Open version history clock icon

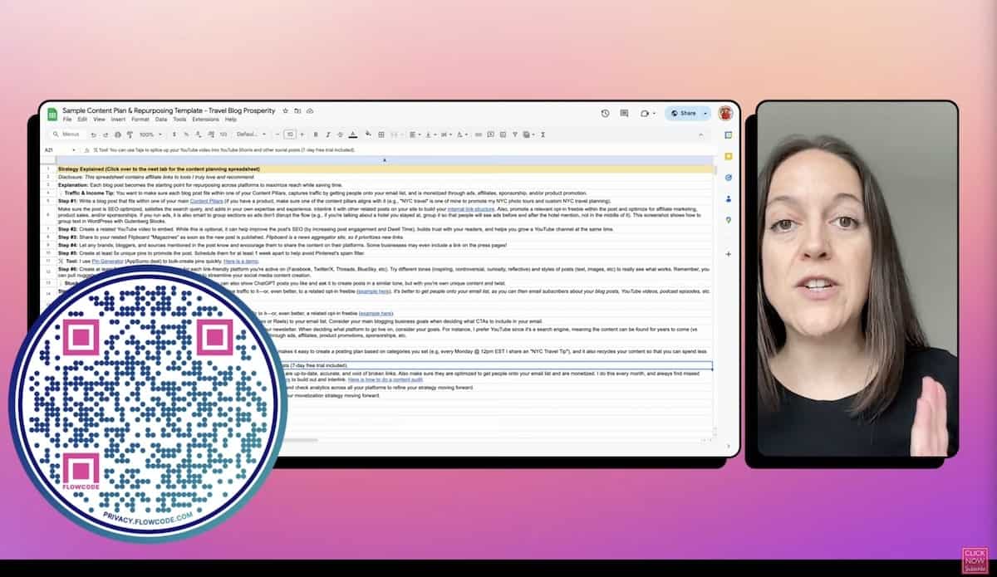coord(605,113)
